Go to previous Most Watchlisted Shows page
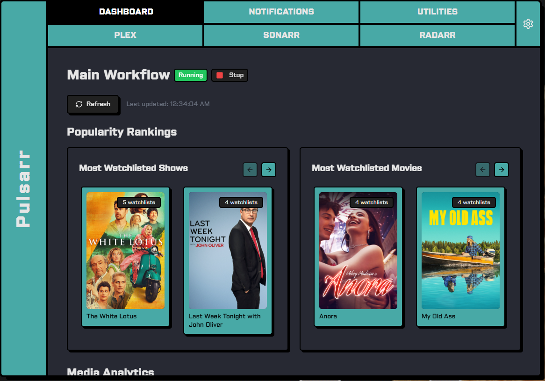This screenshot has width=545, height=381. [250, 170]
